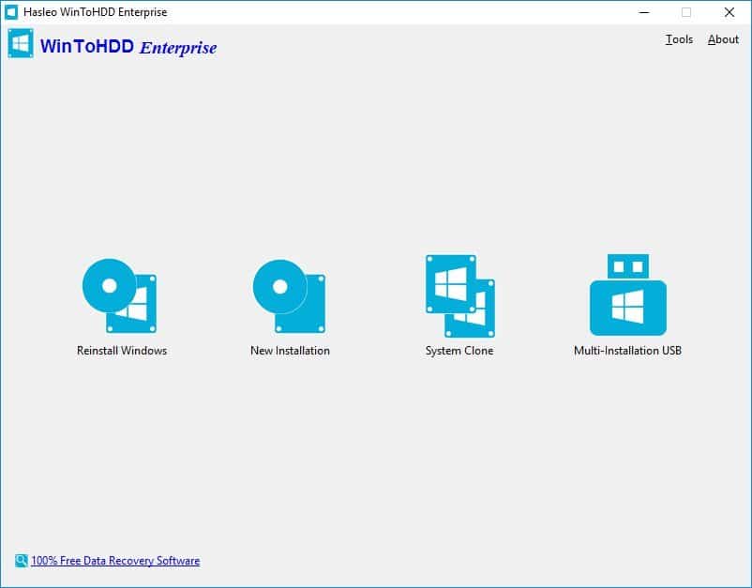Click the WinToHDD logo icon in the header

coord(21,43)
